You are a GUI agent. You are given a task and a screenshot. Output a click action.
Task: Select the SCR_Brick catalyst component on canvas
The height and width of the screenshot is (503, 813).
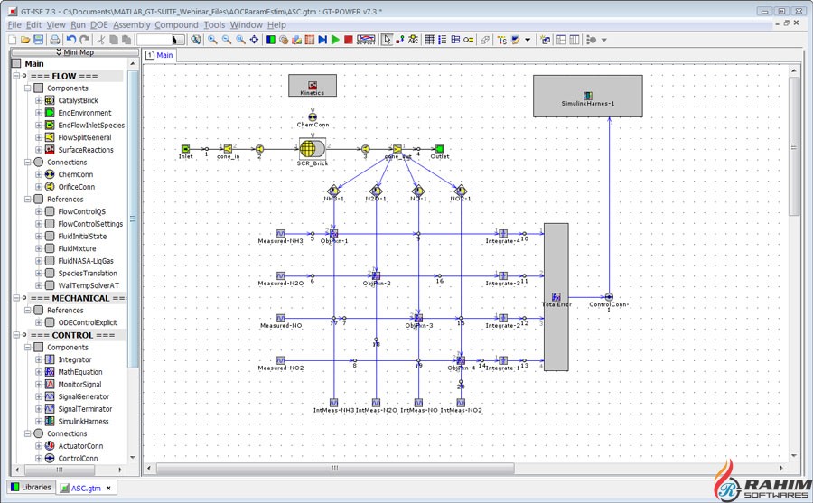click(311, 149)
